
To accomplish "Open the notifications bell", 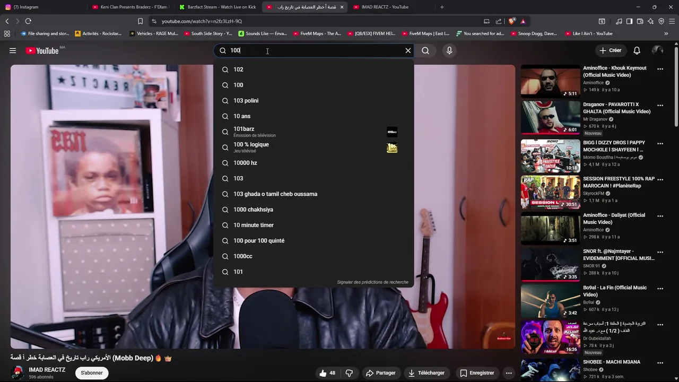I will (637, 50).
